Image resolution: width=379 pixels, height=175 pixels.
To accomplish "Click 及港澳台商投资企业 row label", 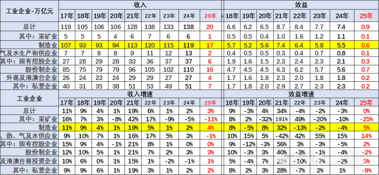I will point(29,161).
